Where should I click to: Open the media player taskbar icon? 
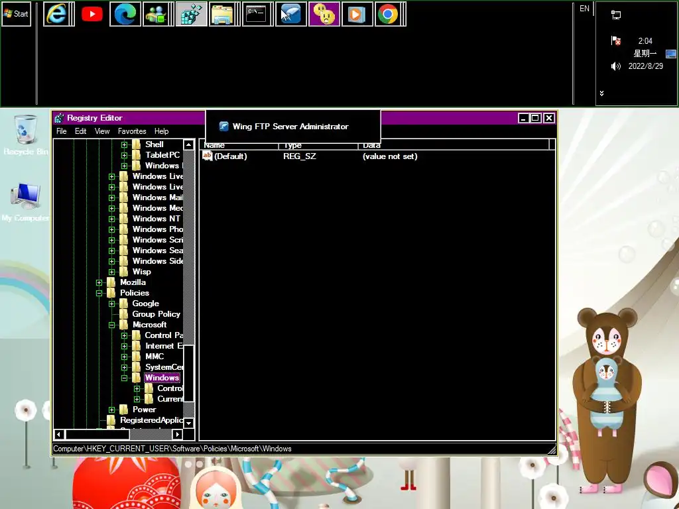pos(357,14)
